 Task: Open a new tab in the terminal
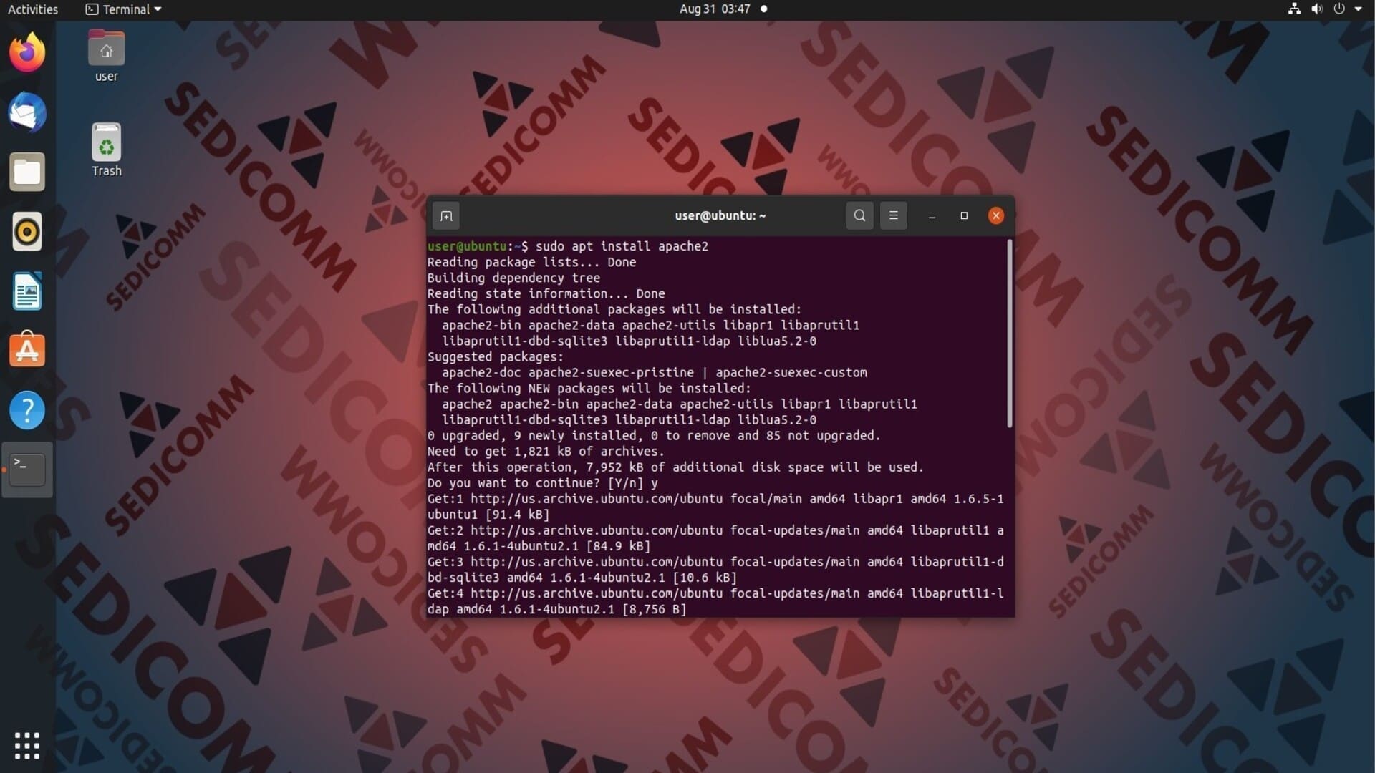(446, 215)
